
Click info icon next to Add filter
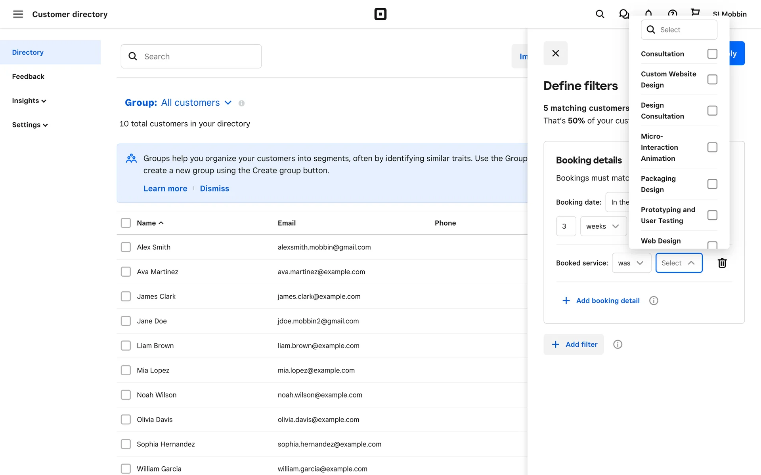(x=618, y=344)
